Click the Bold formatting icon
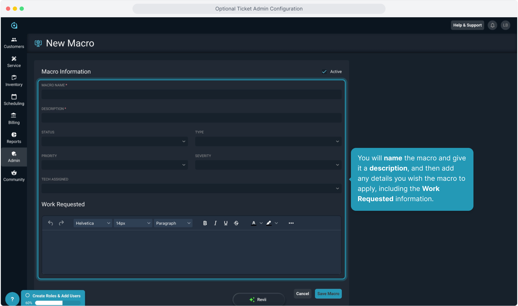Viewport: 518px width, 306px height. tap(205, 223)
